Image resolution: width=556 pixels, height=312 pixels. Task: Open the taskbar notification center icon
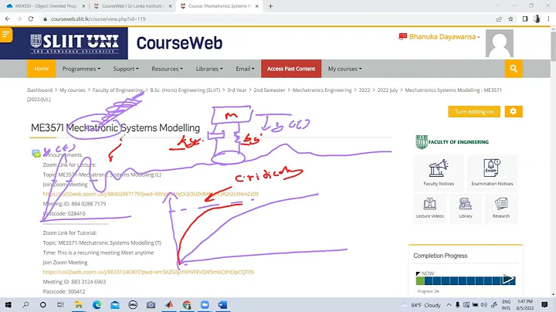coord(545,304)
